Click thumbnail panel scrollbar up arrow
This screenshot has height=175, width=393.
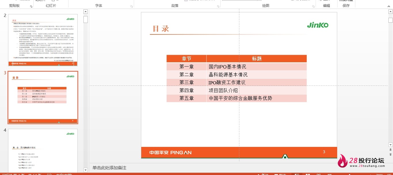85,11
